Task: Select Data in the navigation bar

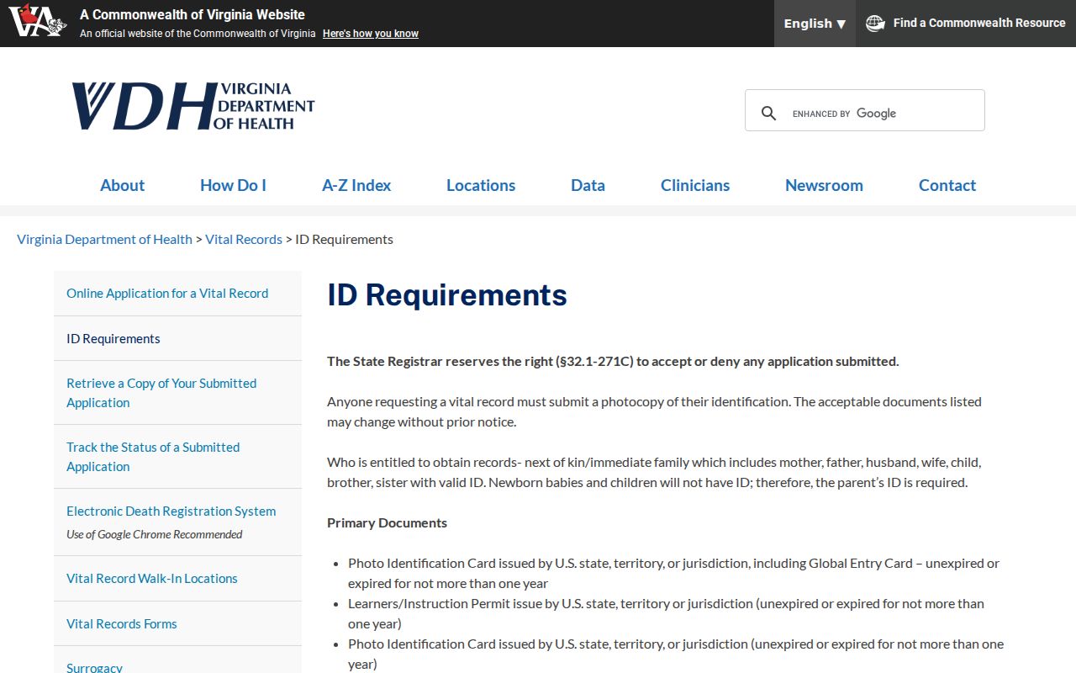Action: tap(588, 185)
